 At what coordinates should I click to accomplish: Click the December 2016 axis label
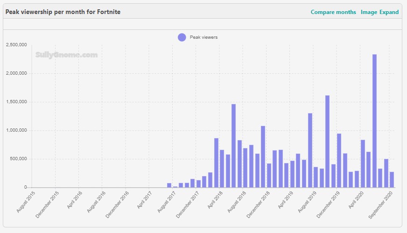(117, 205)
